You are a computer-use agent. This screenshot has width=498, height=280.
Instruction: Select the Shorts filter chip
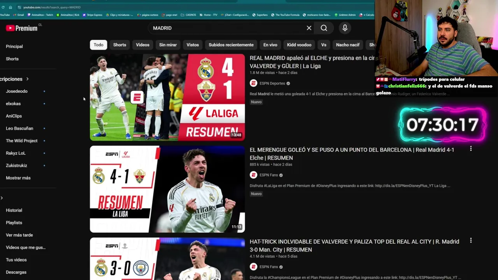119,45
